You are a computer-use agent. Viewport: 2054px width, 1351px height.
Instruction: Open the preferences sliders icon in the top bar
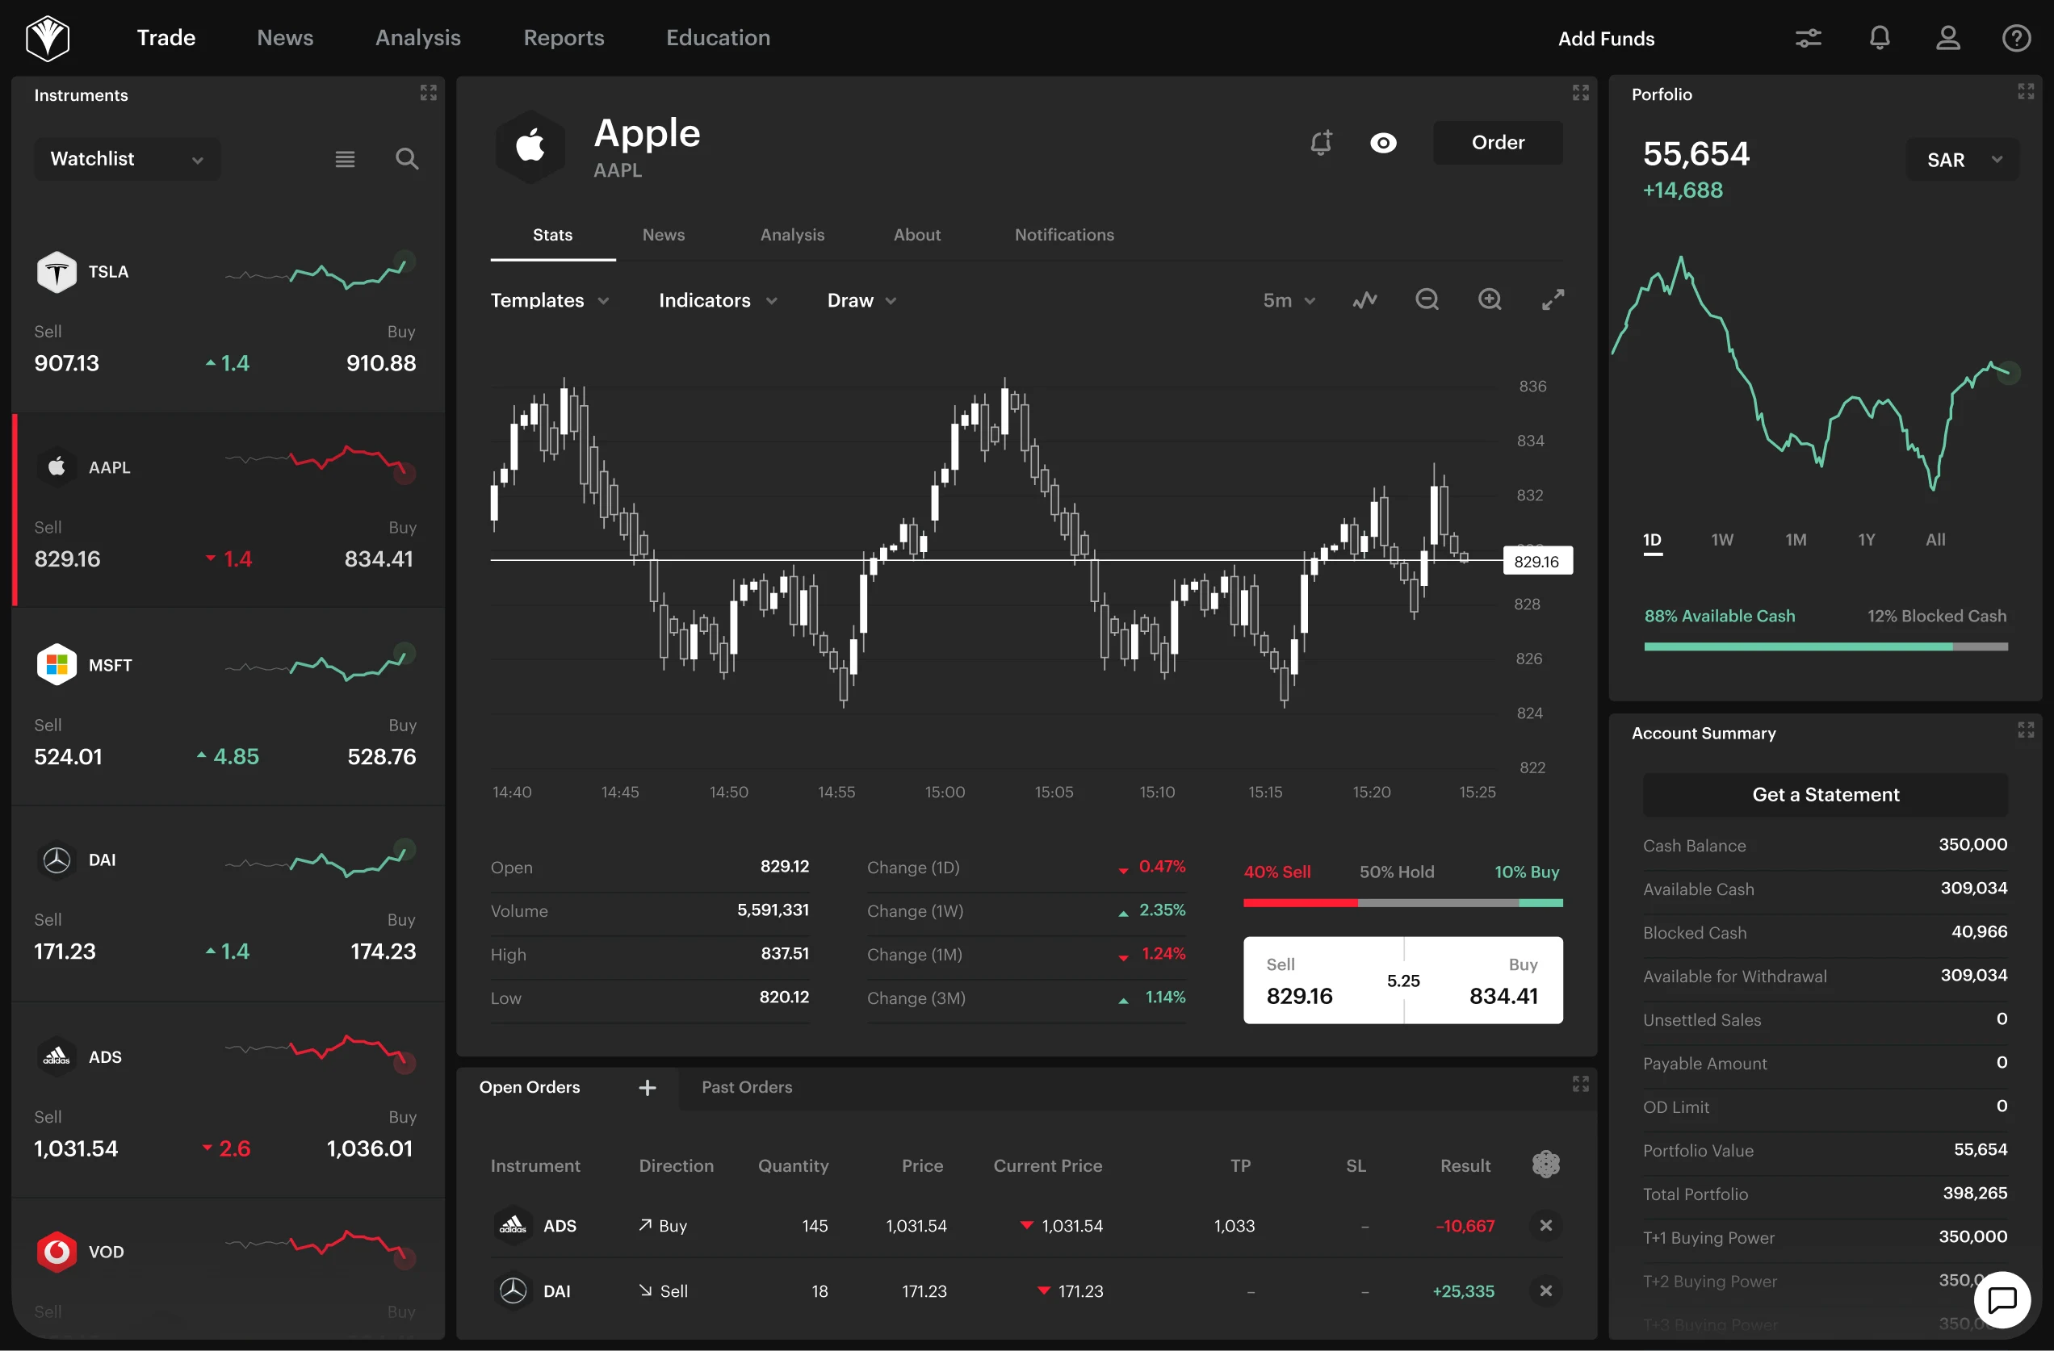coord(1809,37)
